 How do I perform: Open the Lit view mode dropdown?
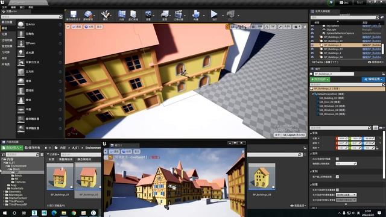tap(89, 27)
